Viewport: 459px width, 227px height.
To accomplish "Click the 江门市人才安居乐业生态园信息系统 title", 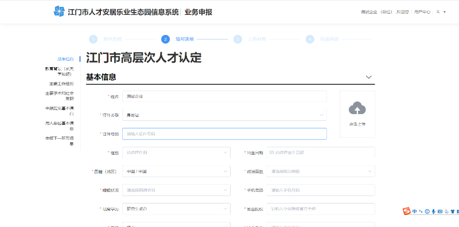I will pos(123,12).
